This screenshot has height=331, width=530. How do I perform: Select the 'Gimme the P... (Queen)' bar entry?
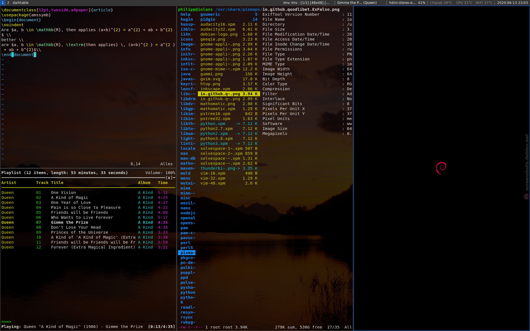coord(357,3)
